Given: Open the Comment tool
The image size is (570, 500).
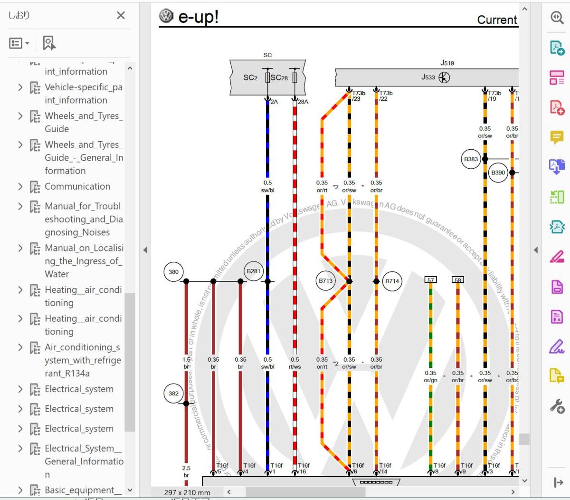Looking at the screenshot, I should point(557,137).
